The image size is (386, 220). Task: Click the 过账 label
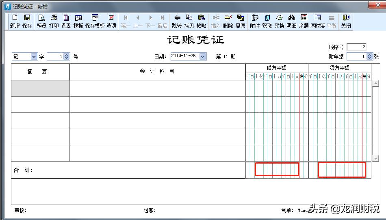point(150,210)
